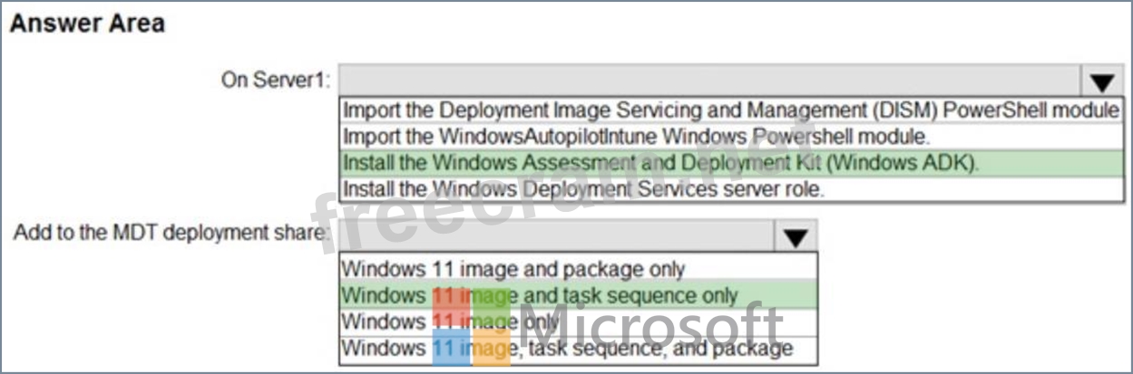Click the red Microsoft logo square
Screen dimensions: 1133x374
451,308
